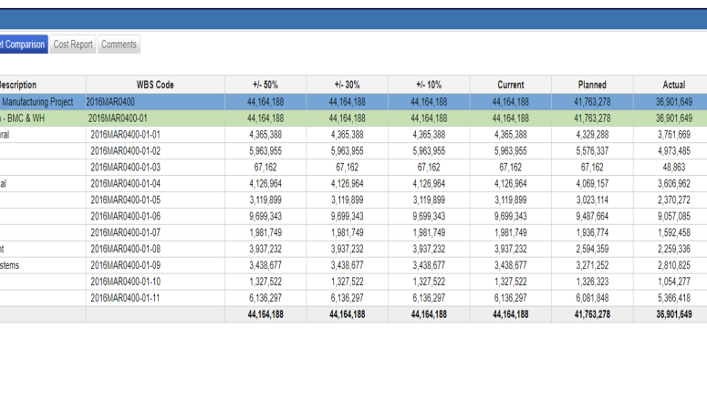The height and width of the screenshot is (410, 707).
Task: Open the Comments tab
Action: pyautogui.click(x=119, y=44)
